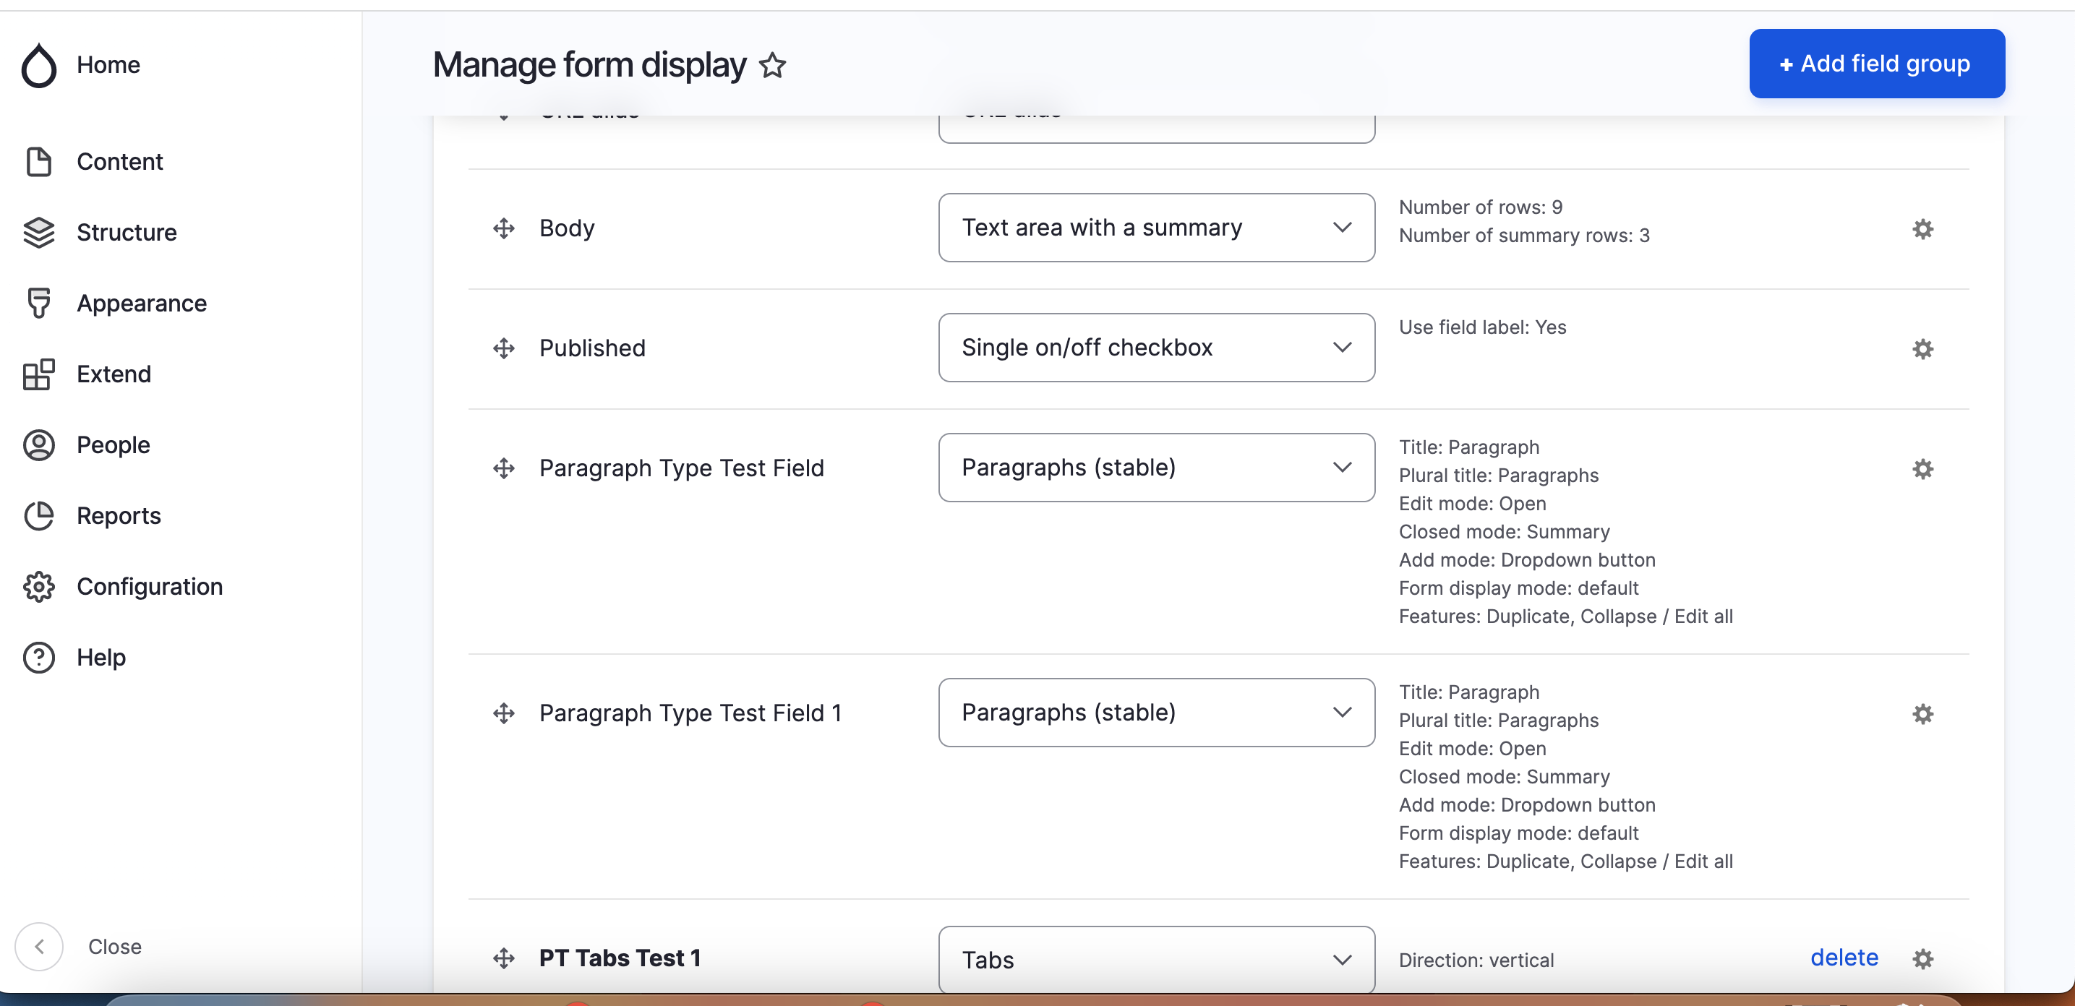The height and width of the screenshot is (1006, 2075).
Task: Open the Published widget dropdown
Action: tap(1156, 347)
